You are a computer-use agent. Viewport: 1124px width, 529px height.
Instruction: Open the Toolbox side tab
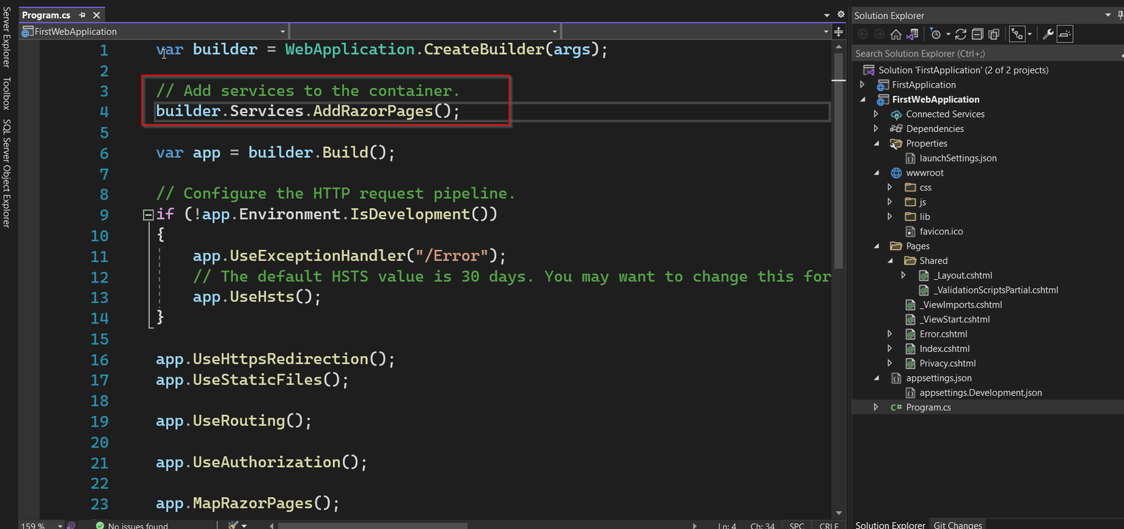pyautogui.click(x=7, y=93)
